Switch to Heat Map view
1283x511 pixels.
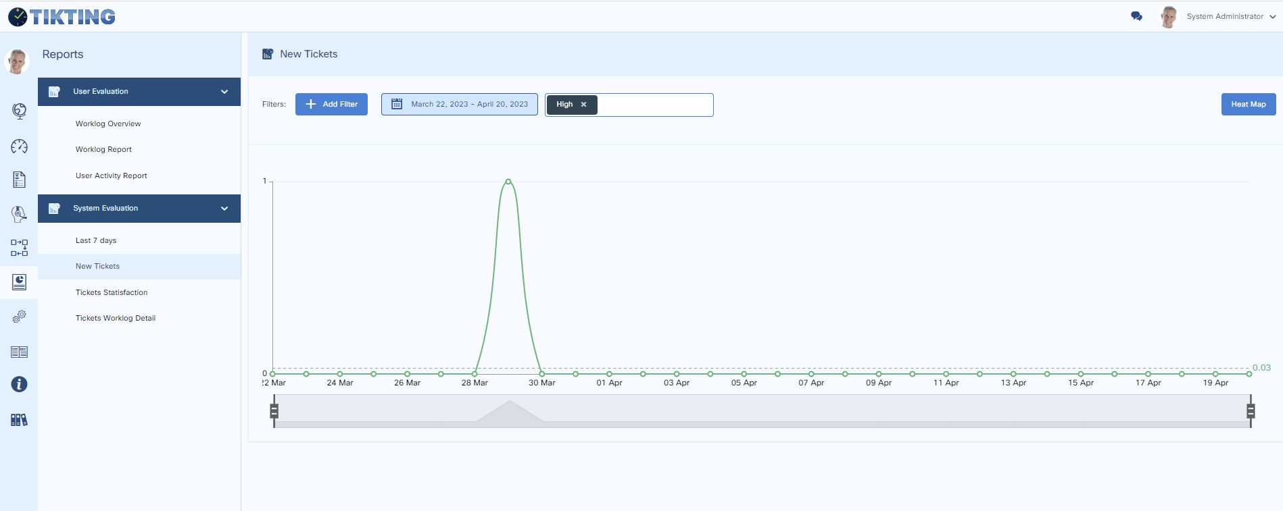click(x=1248, y=105)
